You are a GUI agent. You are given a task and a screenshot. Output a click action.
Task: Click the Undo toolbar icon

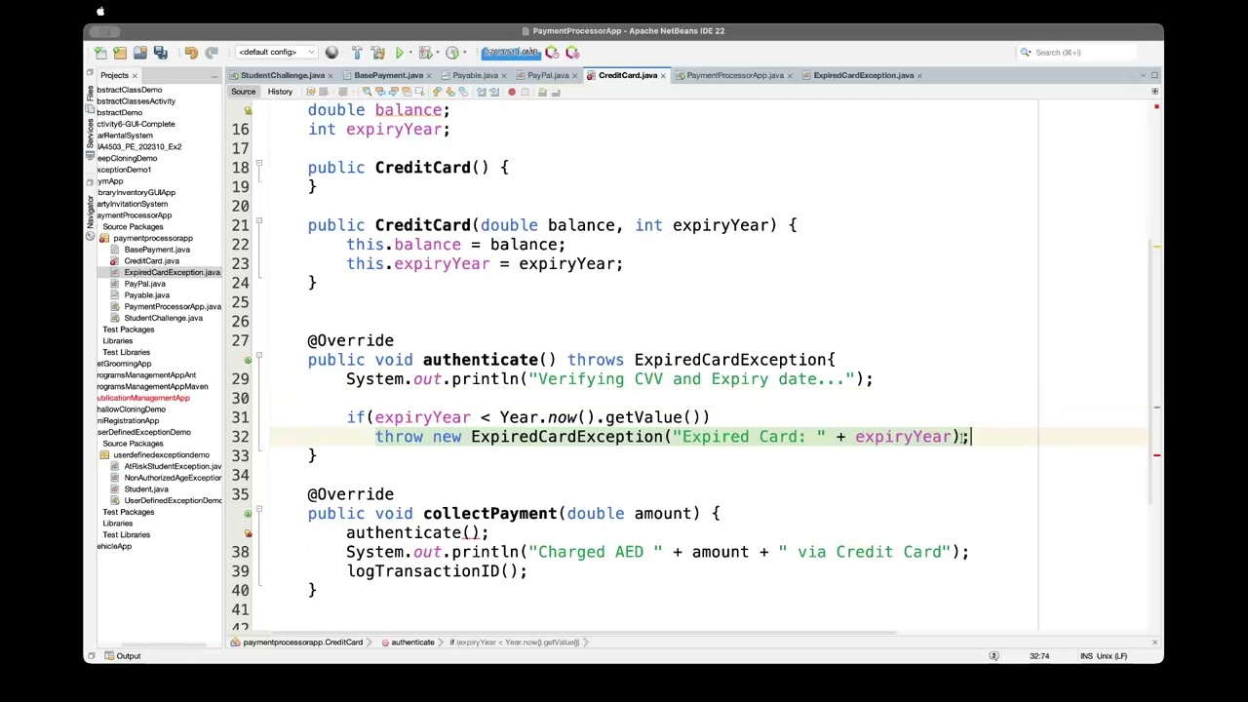pos(191,53)
